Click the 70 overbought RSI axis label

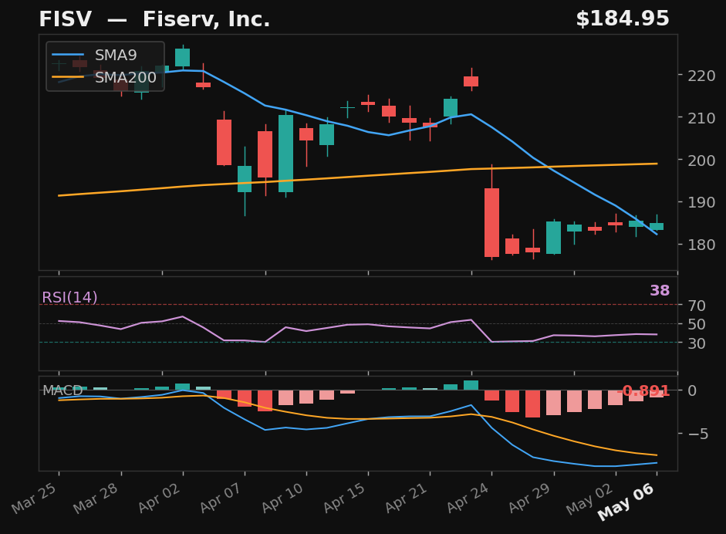point(697,306)
